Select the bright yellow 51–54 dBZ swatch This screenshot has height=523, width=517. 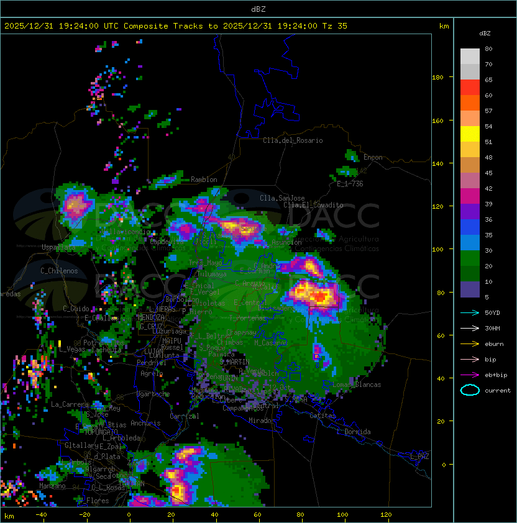[x=470, y=134]
